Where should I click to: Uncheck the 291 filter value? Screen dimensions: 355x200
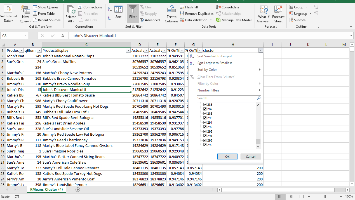205,123
